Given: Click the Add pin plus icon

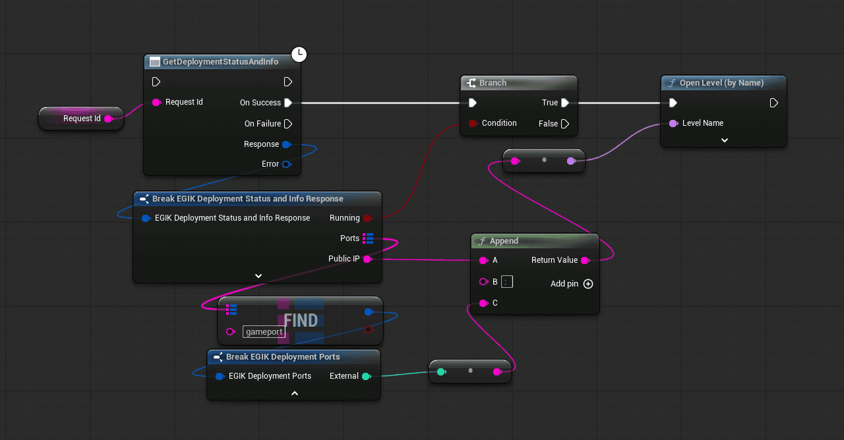Looking at the screenshot, I should click(588, 284).
